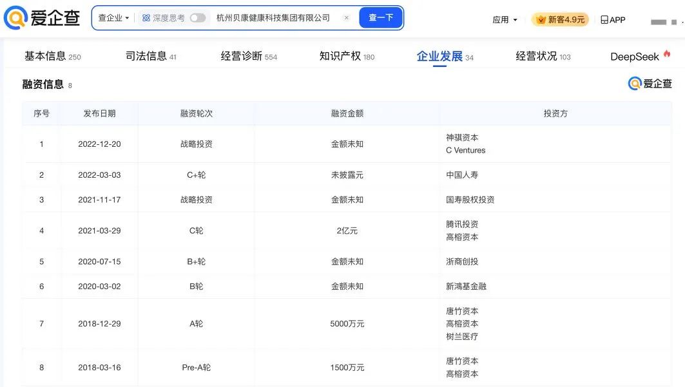Click the 查一下 search button
685x387 pixels.
pos(380,17)
